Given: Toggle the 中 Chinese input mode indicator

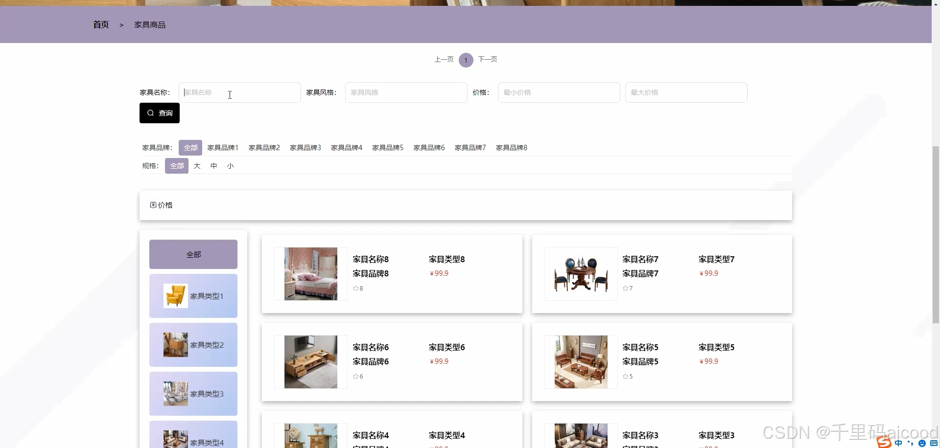Looking at the screenshot, I should point(898,443).
